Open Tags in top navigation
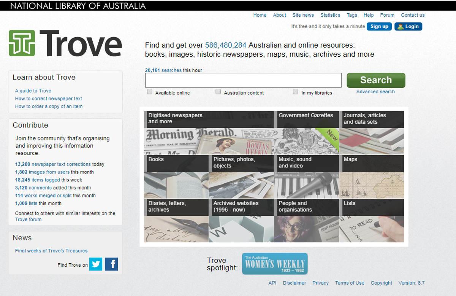Viewport: 456px width, 296px height. pos(352,15)
